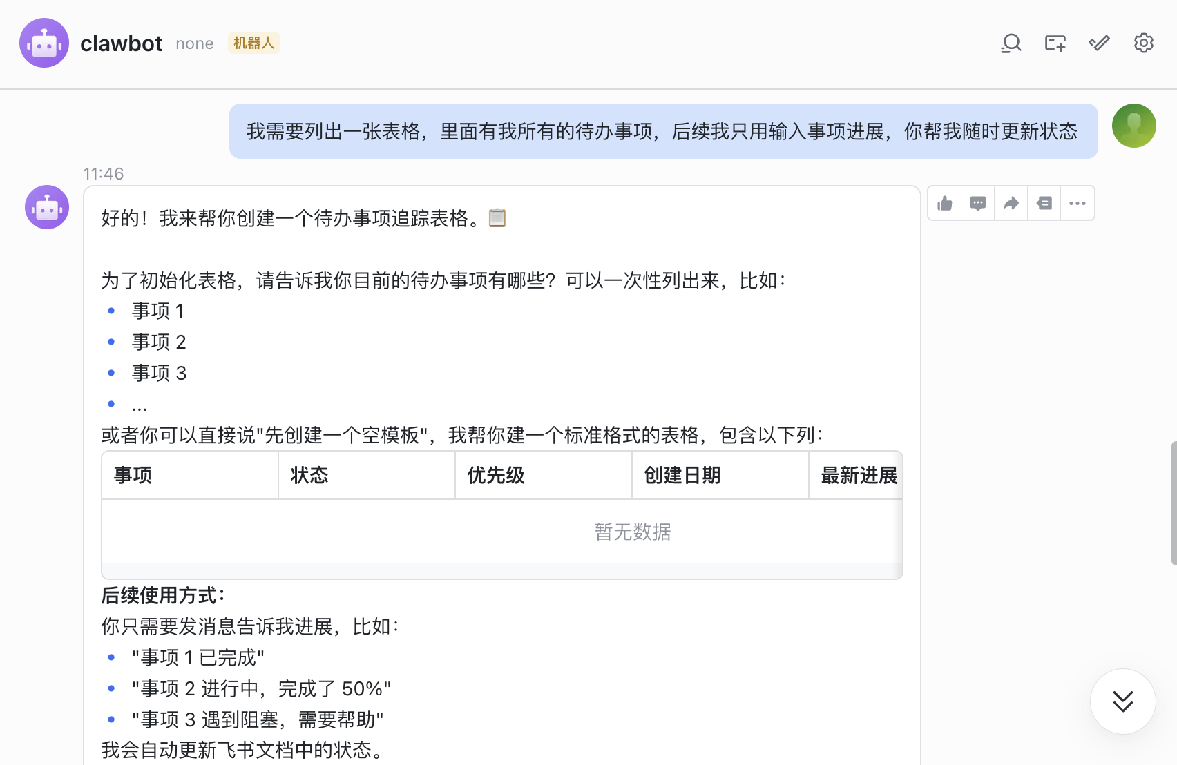This screenshot has height=765, width=1177.
Task: Click the clawbot chat title
Action: click(122, 43)
